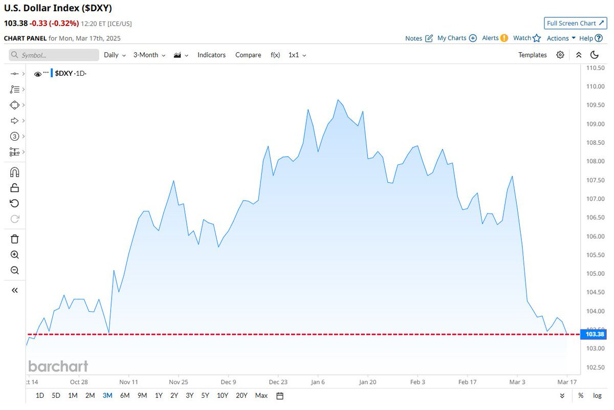Image resolution: width=614 pixels, height=410 pixels.
Task: Toggle log scale button
Action: pyautogui.click(x=597, y=396)
